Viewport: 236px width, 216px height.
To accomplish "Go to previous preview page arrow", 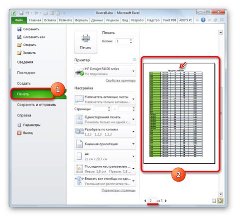I will tap(145, 201).
